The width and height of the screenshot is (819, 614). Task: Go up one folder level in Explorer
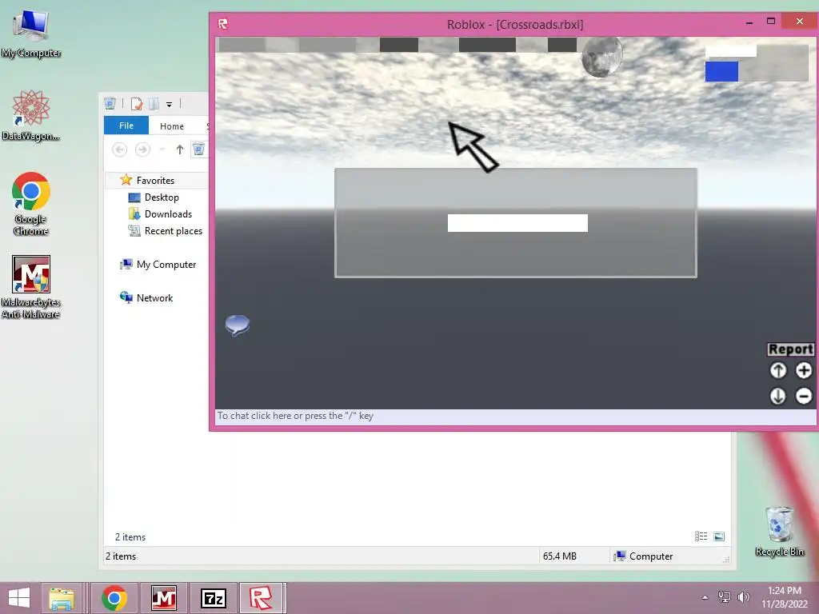pos(180,150)
